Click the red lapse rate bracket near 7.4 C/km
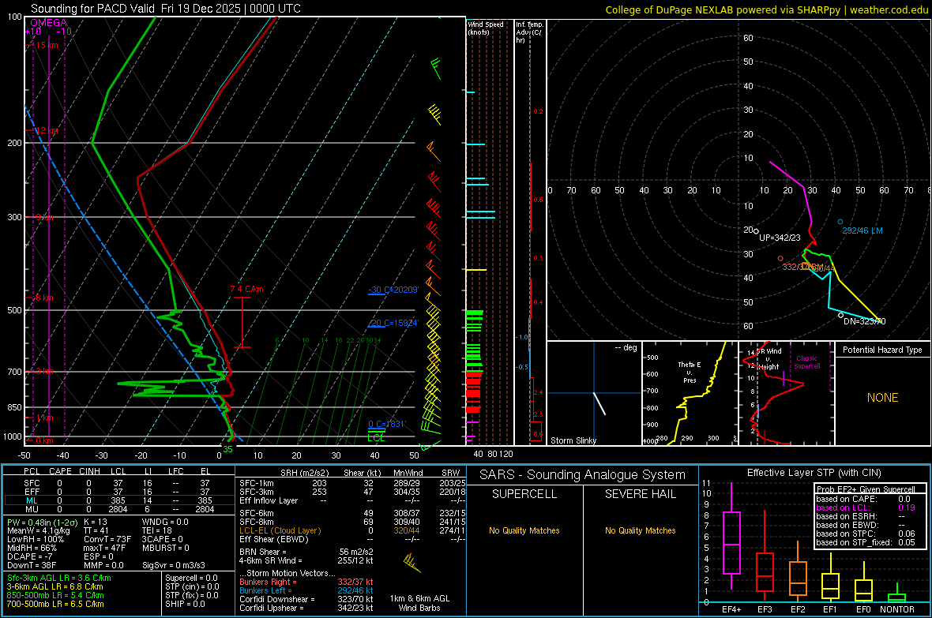 coord(242,322)
